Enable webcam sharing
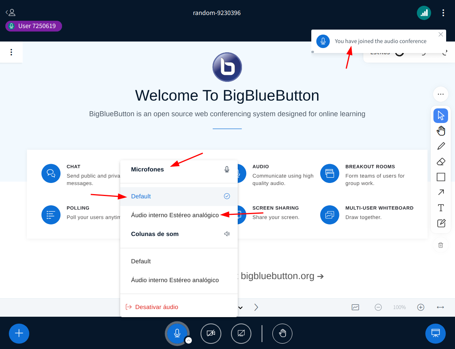Image resolution: width=455 pixels, height=349 pixels. [211, 333]
